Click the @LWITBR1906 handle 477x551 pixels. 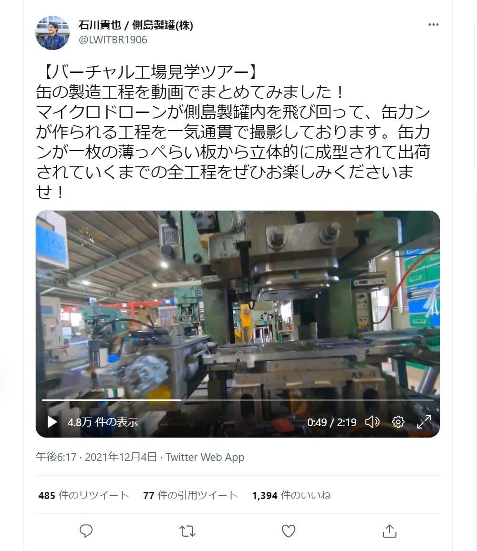[x=113, y=40]
